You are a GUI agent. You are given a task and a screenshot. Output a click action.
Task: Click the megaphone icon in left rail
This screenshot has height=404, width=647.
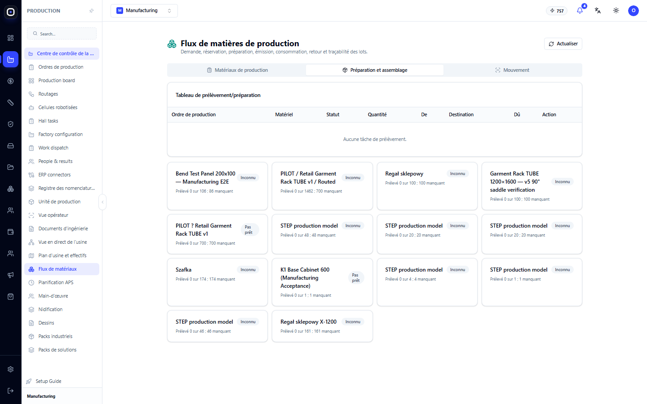[10, 275]
